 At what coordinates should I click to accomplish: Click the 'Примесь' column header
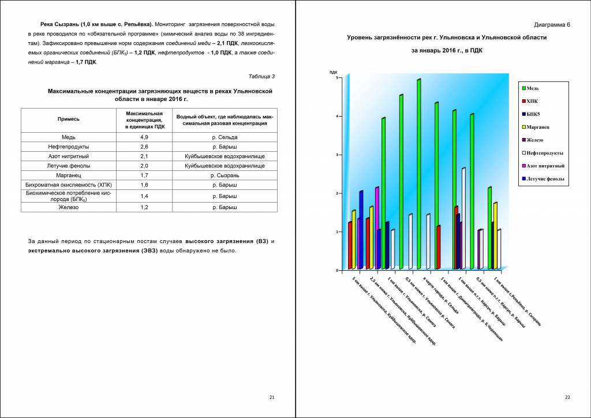point(69,119)
